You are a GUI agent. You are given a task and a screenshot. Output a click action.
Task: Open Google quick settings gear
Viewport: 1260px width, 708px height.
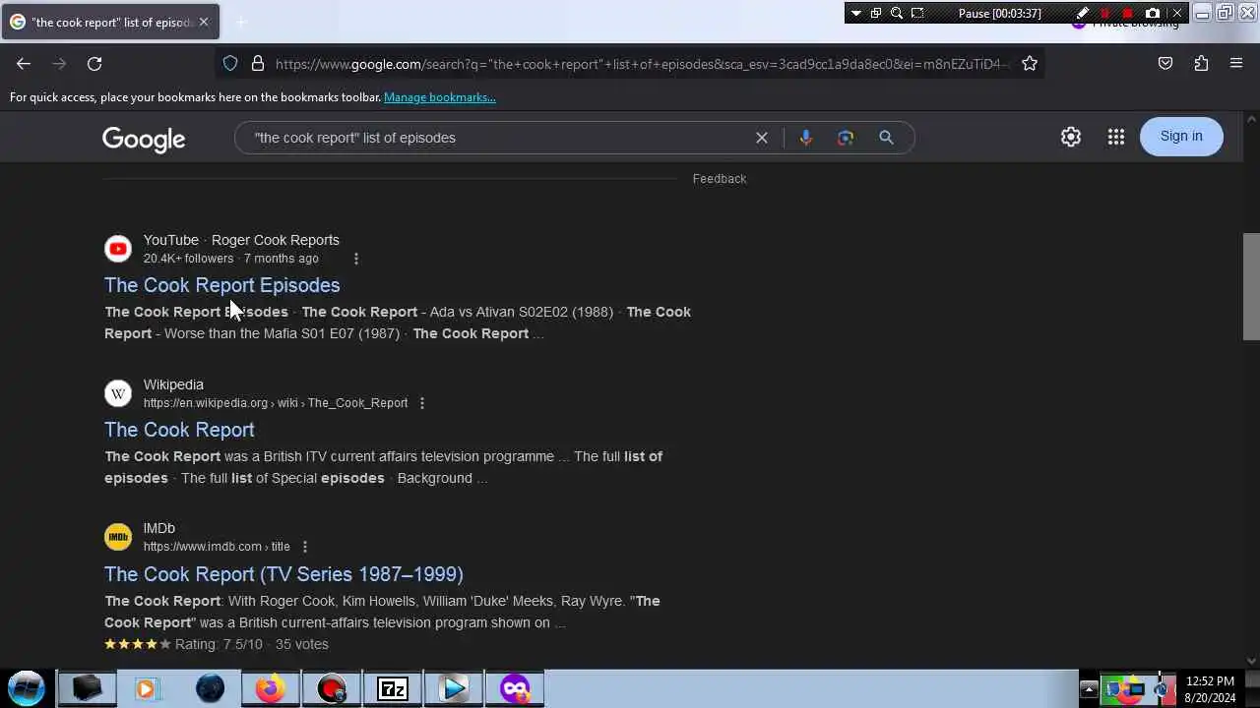[x=1071, y=138]
